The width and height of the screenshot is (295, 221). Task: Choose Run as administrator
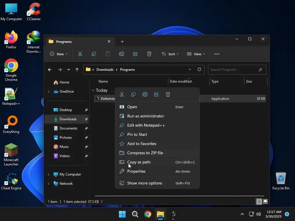pos(157,116)
